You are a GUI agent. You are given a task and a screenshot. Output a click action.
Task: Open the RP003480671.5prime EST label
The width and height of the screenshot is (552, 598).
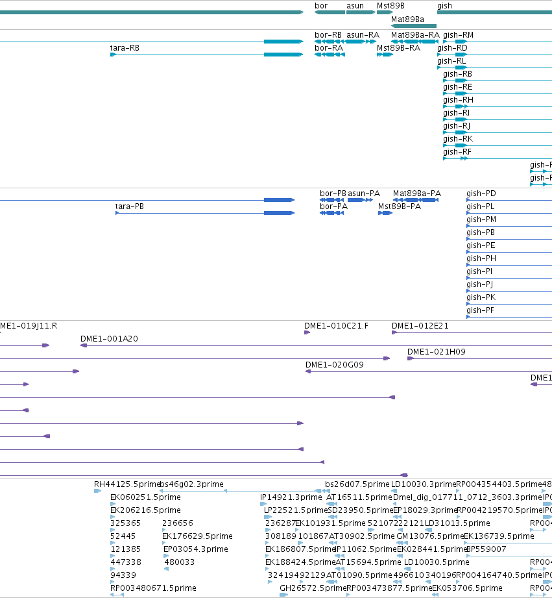click(153, 588)
